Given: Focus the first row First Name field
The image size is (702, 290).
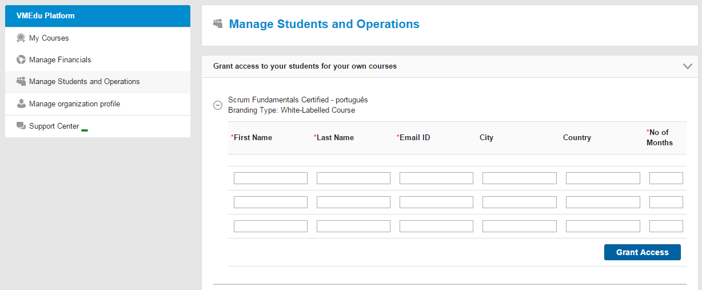Looking at the screenshot, I should point(270,178).
